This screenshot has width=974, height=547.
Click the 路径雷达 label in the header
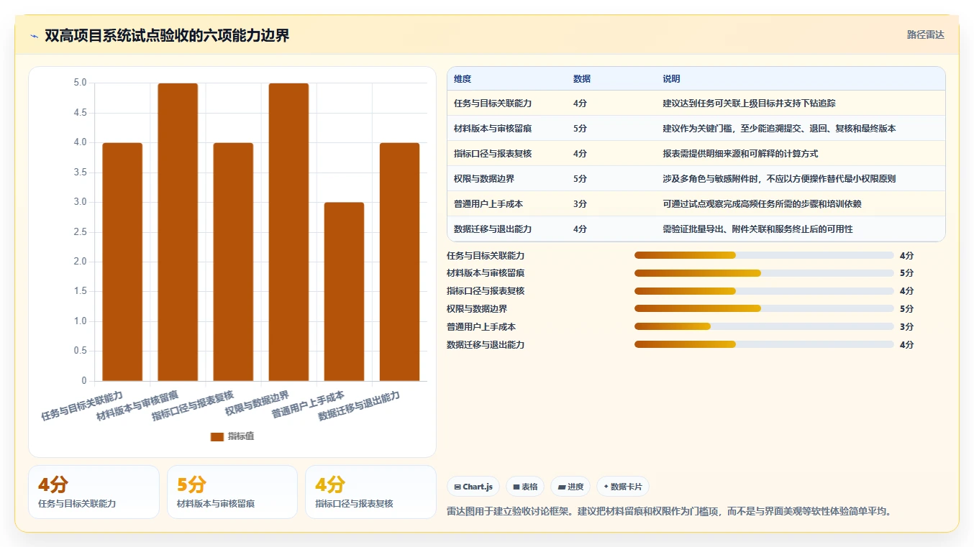tap(925, 35)
